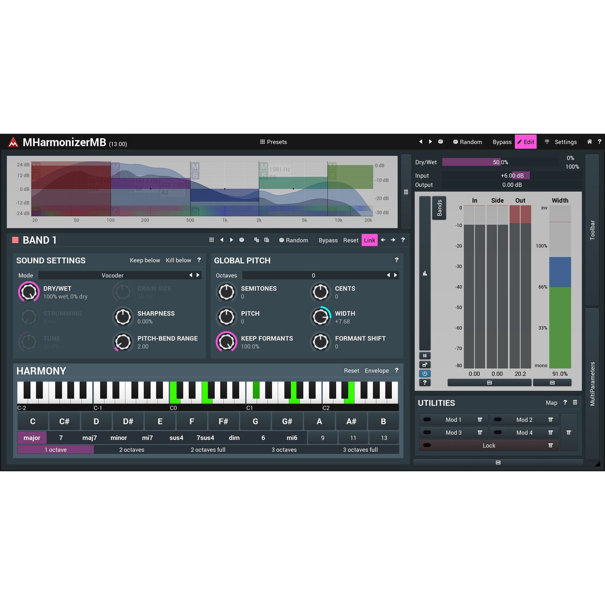Image resolution: width=605 pixels, height=605 pixels.
Task: Open the Settings menu
Action: pyautogui.click(x=566, y=142)
